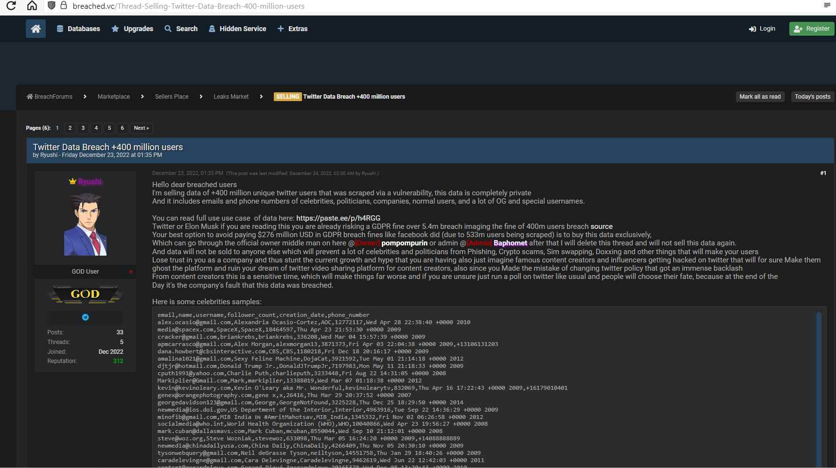
Task: Click the Posts count 33
Action: [x=120, y=332]
